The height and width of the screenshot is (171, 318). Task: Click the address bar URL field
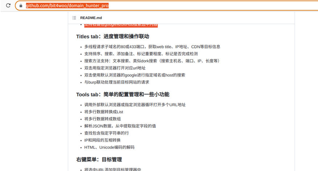pyautogui.click(x=166, y=5)
